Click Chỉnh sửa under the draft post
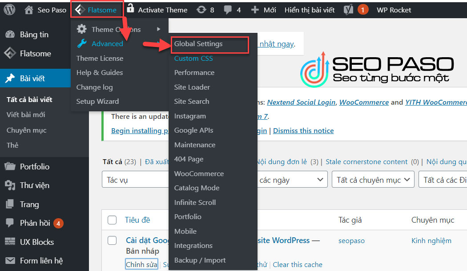The width and height of the screenshot is (467, 271). 141,264
